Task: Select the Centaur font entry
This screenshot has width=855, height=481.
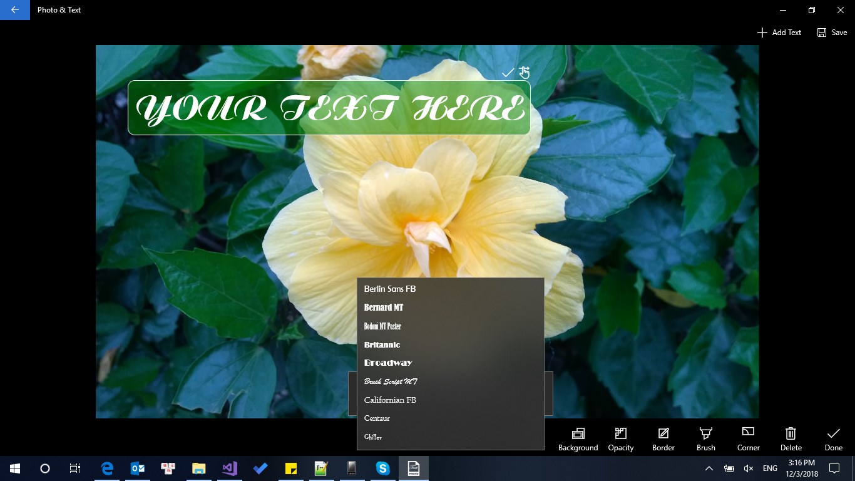Action: pyautogui.click(x=377, y=418)
